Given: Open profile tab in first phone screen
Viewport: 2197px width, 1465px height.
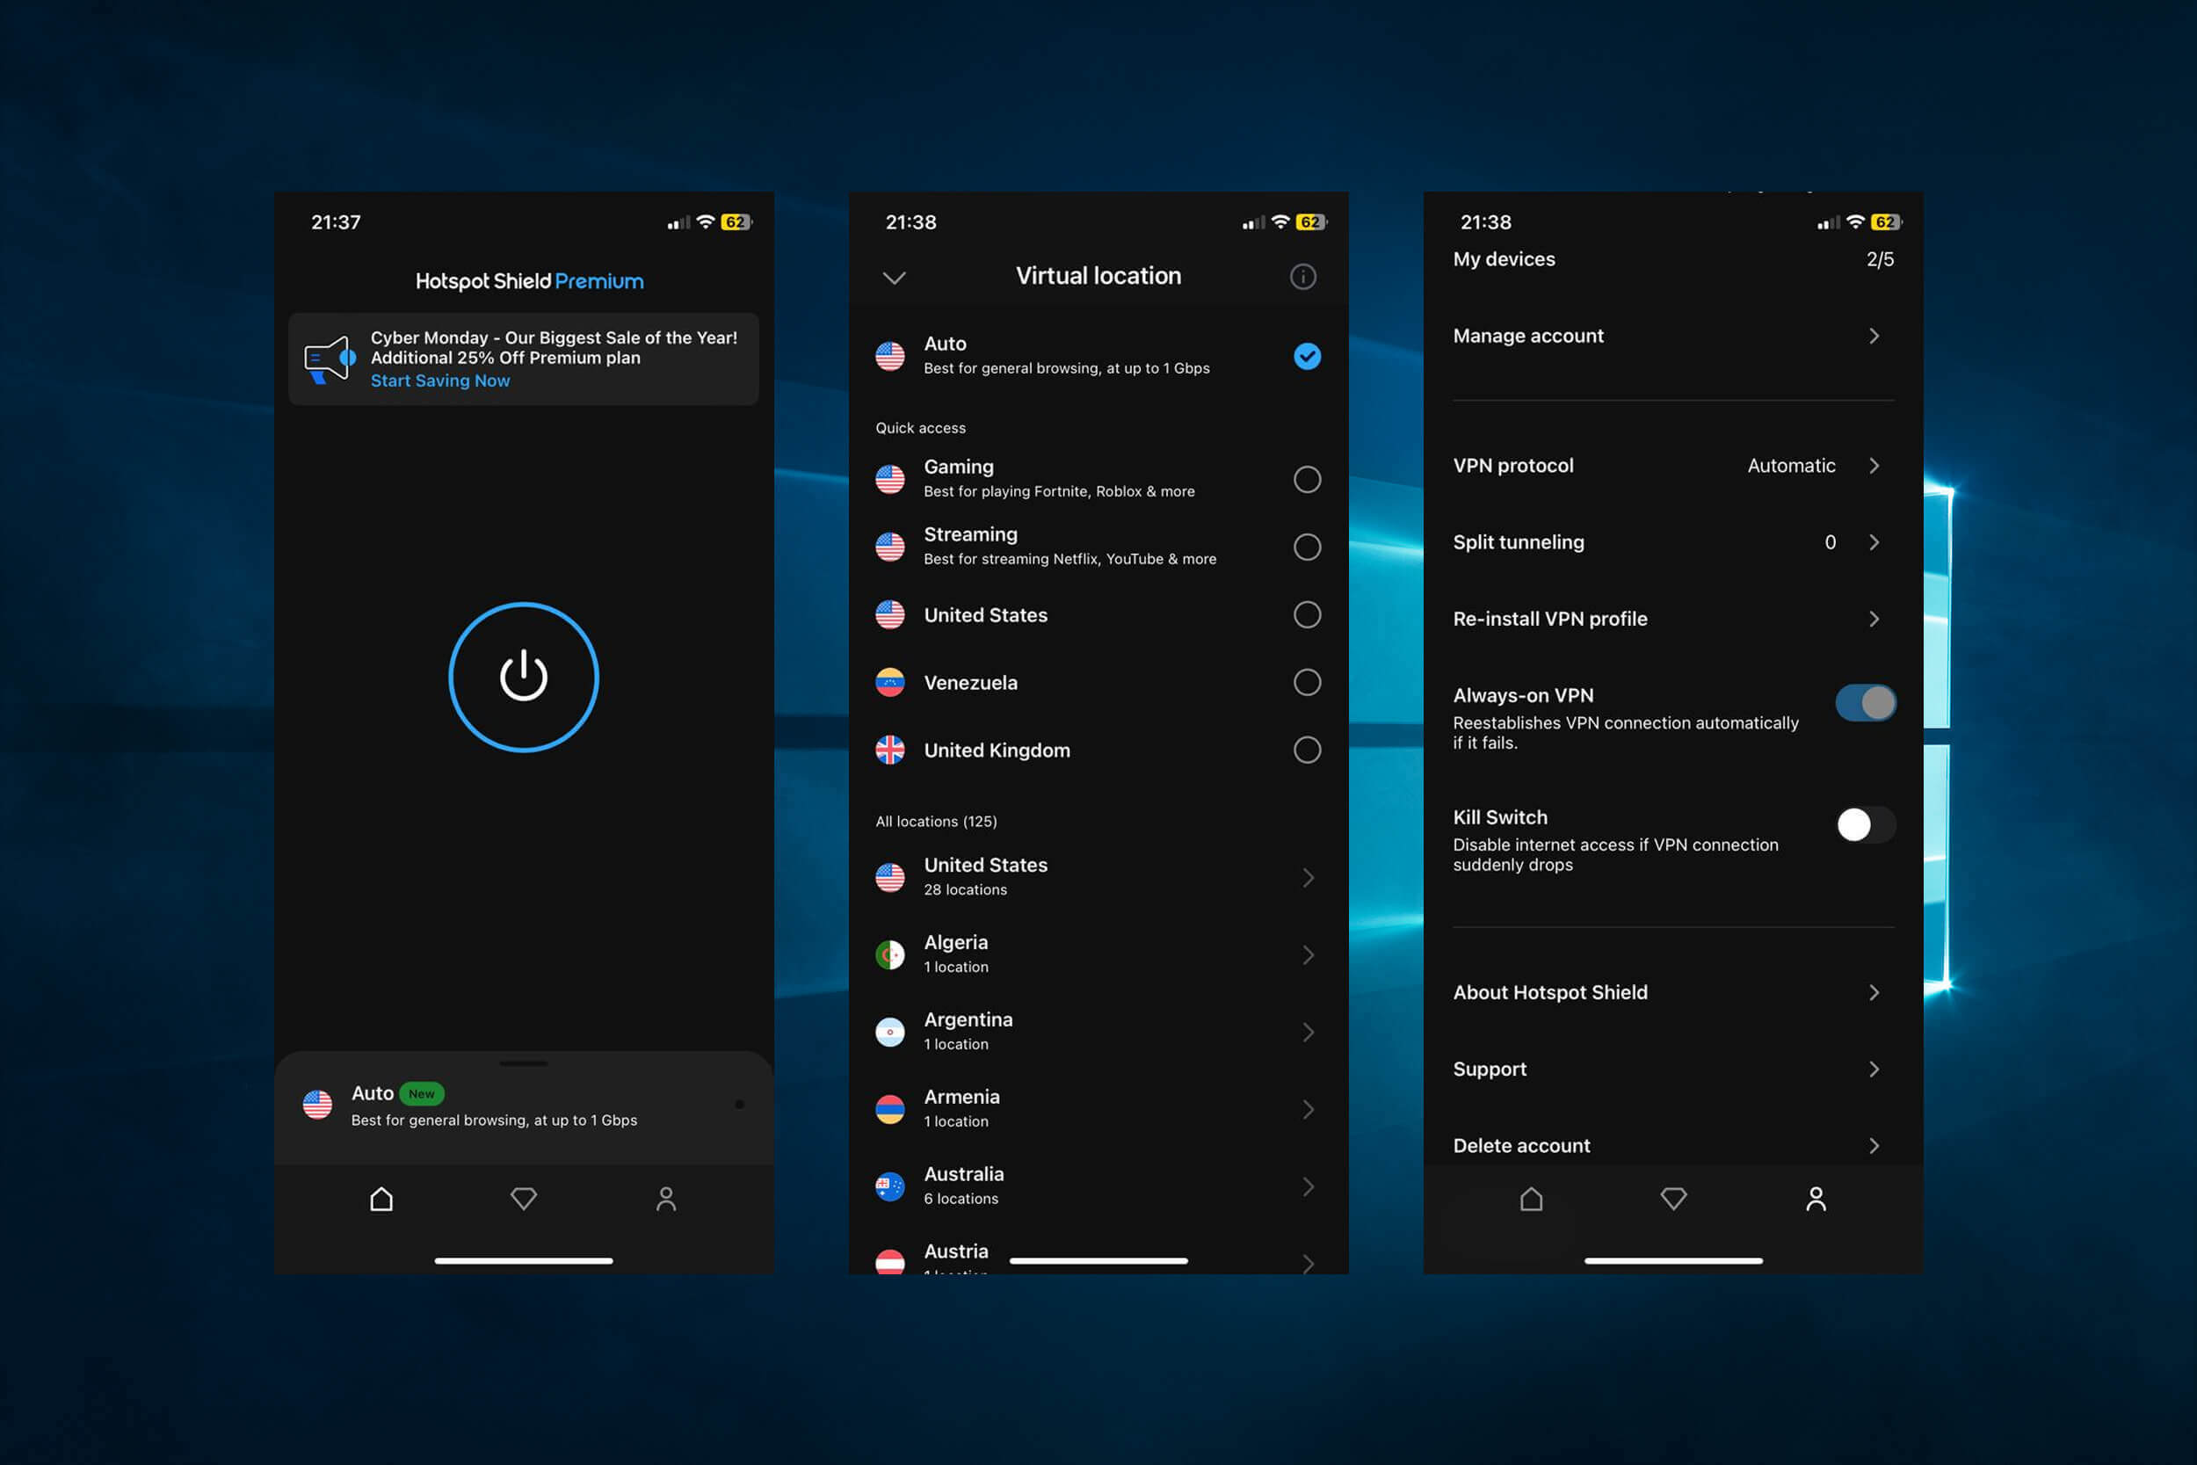Looking at the screenshot, I should pos(666,1198).
